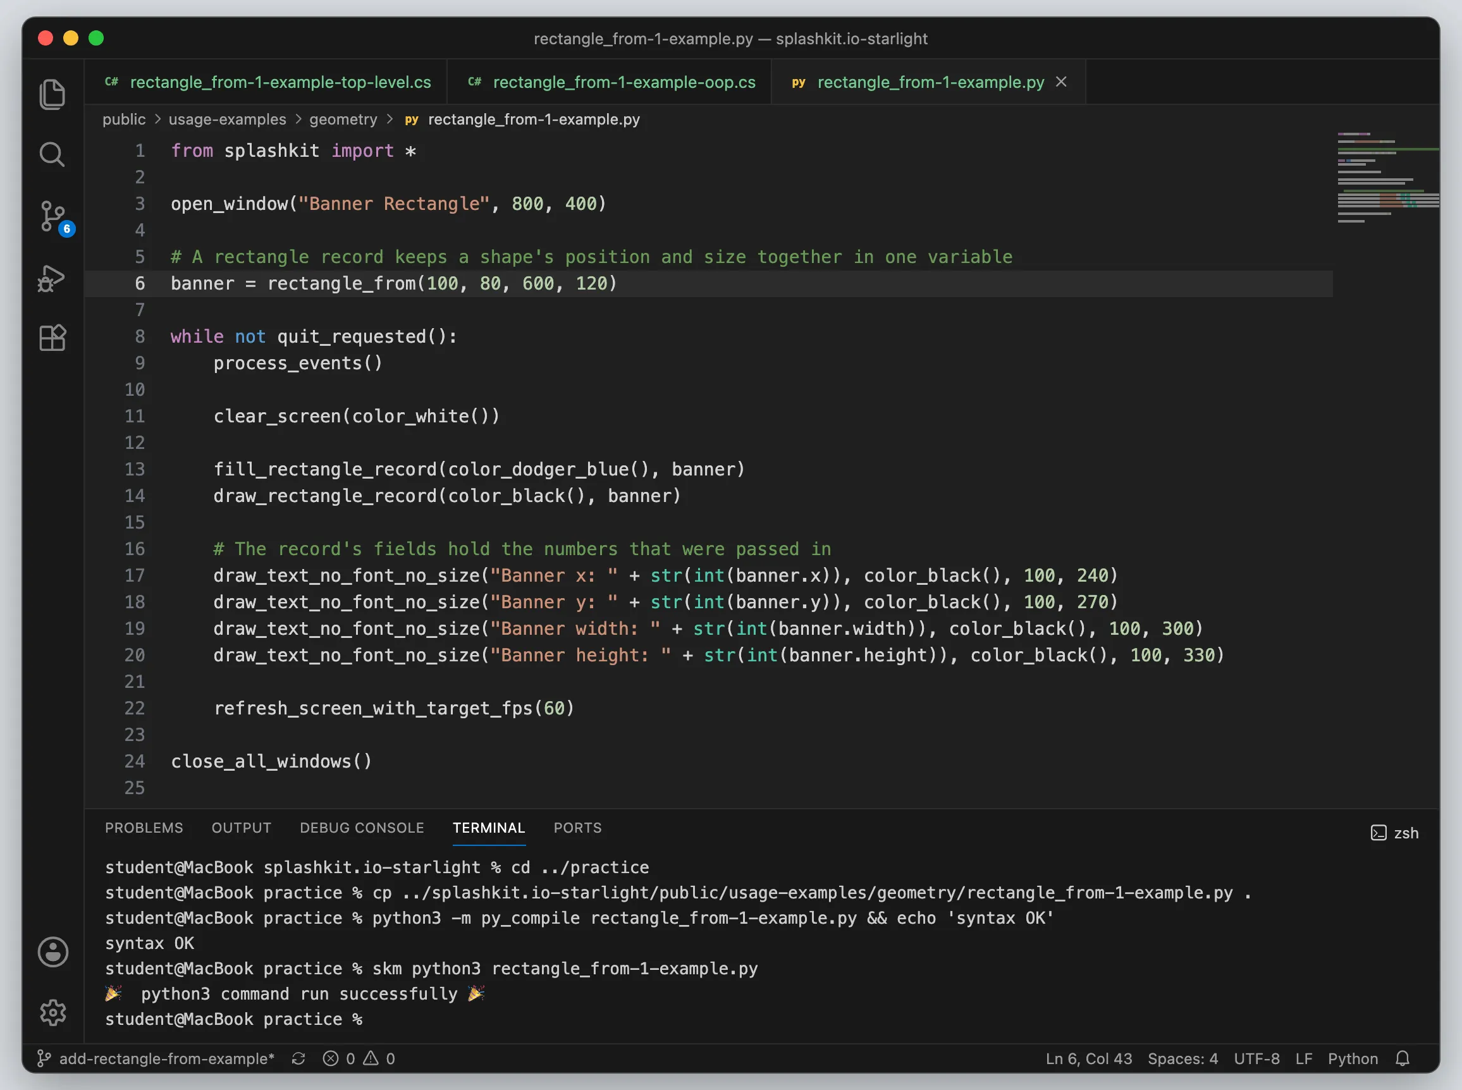Click line number 6 in the gutter
Viewport: 1462px width, 1090px height.
(x=140, y=283)
